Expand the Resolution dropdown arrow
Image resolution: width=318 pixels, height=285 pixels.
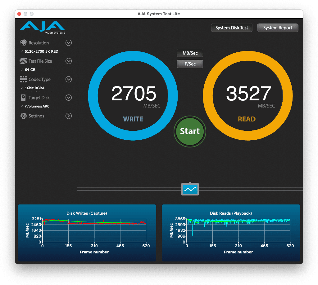69,43
